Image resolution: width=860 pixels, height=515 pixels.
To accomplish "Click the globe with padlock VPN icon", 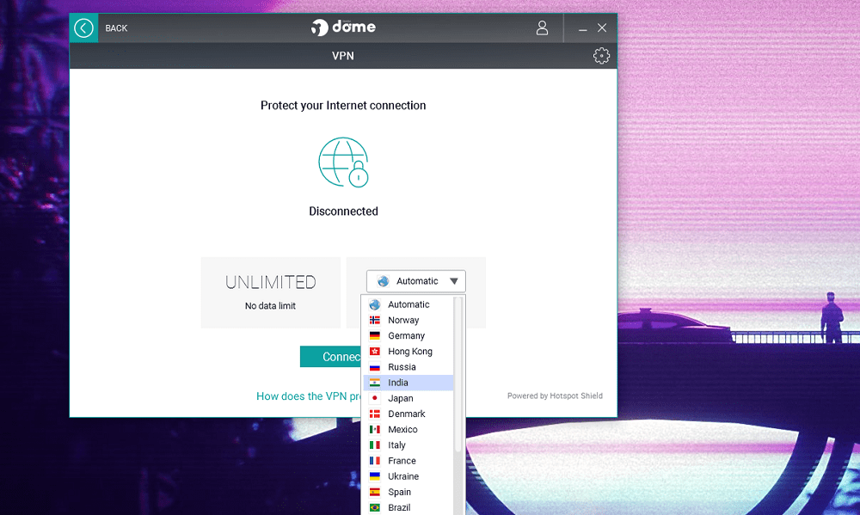I will coord(343,162).
